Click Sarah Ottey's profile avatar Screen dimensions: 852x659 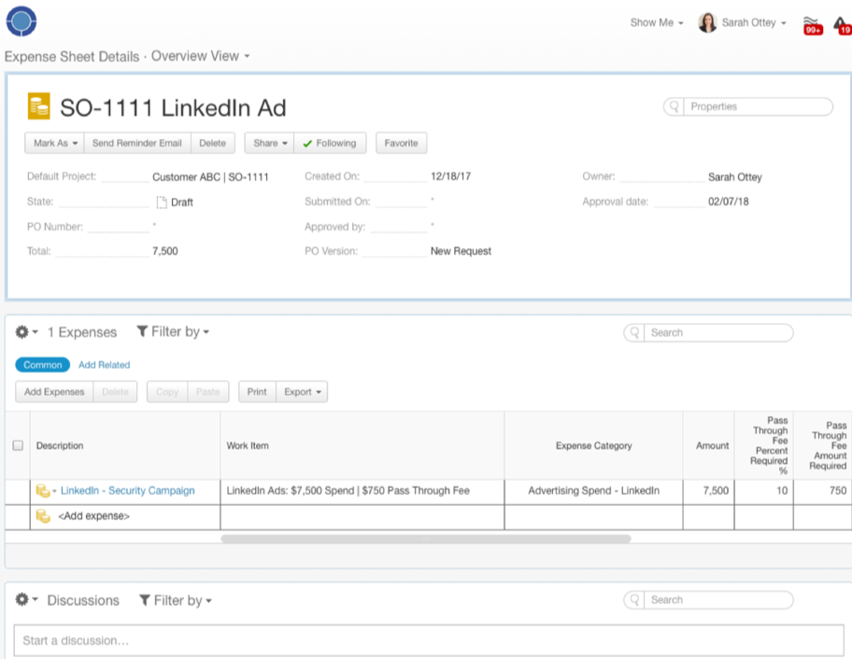pos(707,22)
